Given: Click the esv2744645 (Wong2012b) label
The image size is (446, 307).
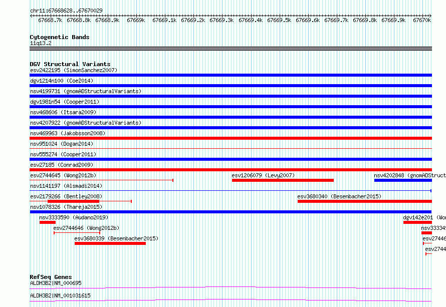Looking at the screenshot, I should tap(63, 175).
